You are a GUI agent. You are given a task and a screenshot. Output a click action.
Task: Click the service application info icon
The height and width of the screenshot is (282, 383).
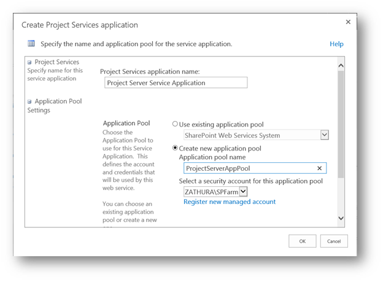(31, 44)
